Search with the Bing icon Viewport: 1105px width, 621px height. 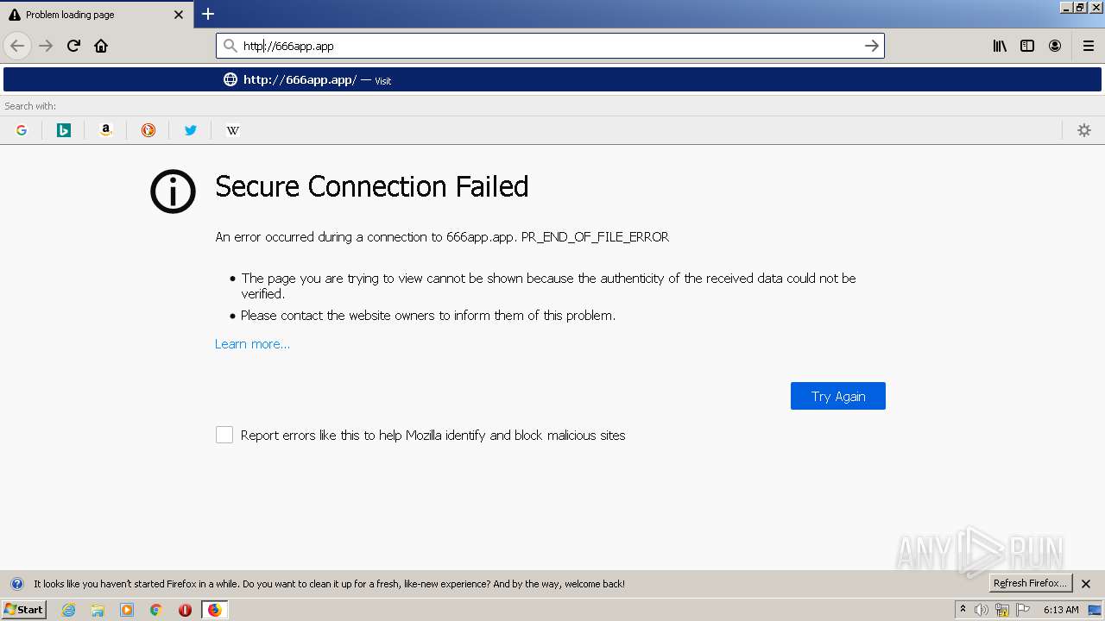tap(64, 130)
